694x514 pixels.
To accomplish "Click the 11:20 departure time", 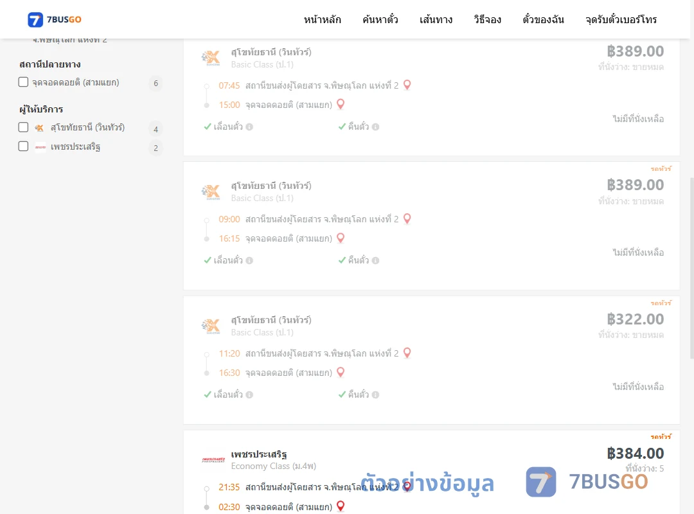I will pos(229,353).
